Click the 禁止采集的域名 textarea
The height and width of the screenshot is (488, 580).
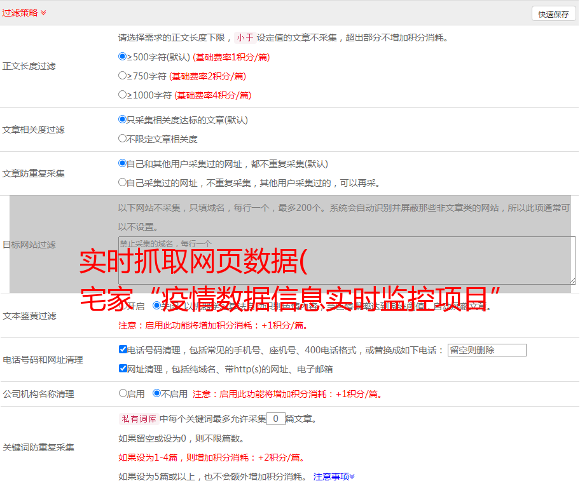point(347,261)
